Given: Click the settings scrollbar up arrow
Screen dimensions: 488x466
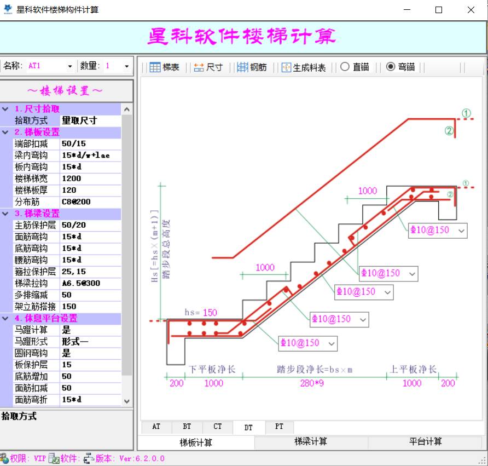Looking at the screenshot, I should tap(127, 110).
